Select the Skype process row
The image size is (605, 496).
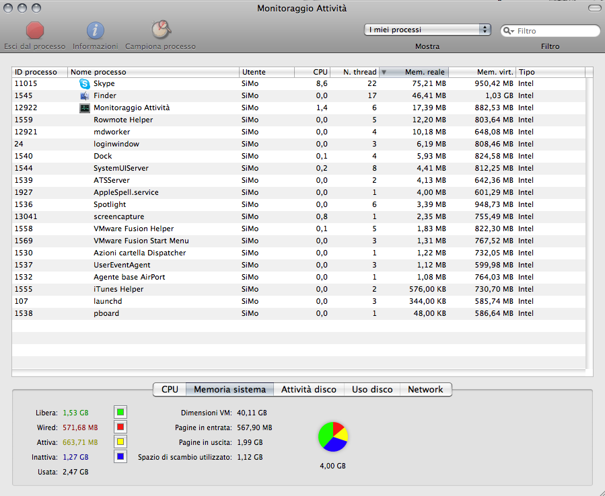(299, 83)
